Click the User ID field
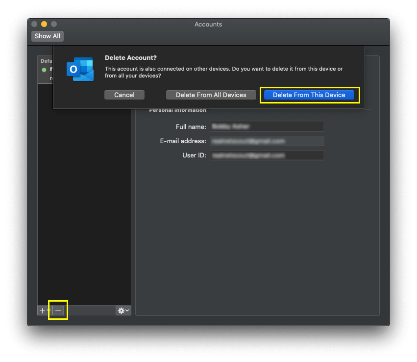 267,155
